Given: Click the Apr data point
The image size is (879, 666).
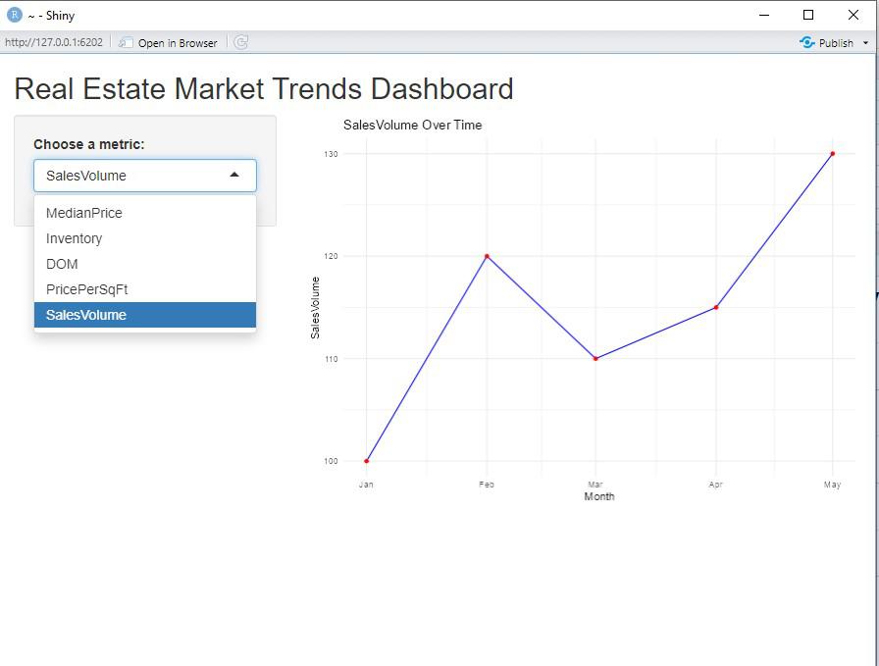Looking at the screenshot, I should tap(716, 307).
